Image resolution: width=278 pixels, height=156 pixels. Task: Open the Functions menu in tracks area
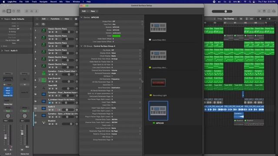coord(56,19)
